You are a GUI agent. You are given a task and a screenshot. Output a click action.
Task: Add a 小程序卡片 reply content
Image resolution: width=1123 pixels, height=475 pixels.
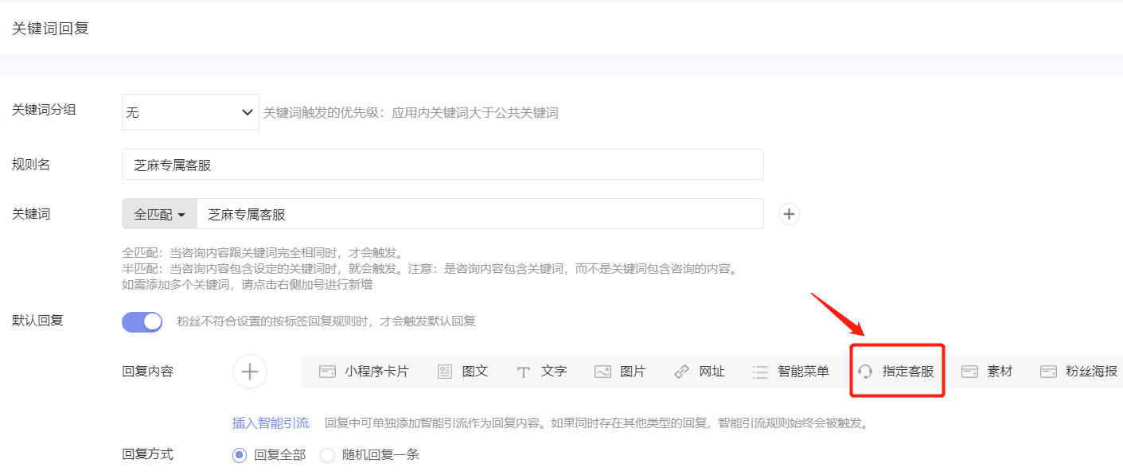point(364,370)
